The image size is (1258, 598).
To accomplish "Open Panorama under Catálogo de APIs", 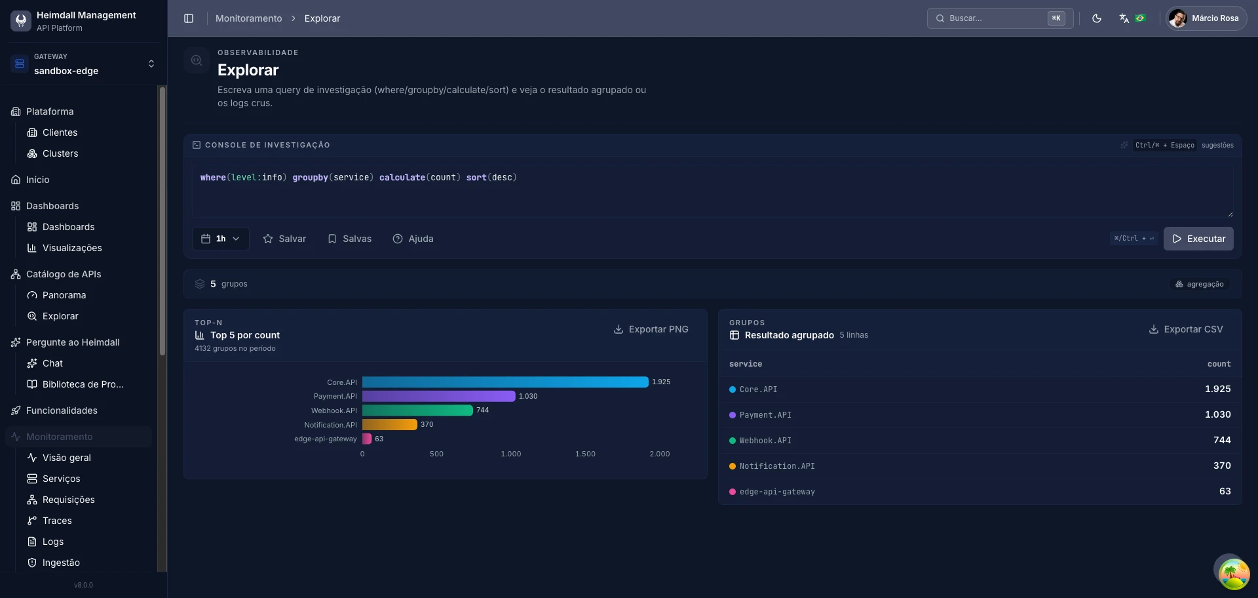I will click(64, 295).
